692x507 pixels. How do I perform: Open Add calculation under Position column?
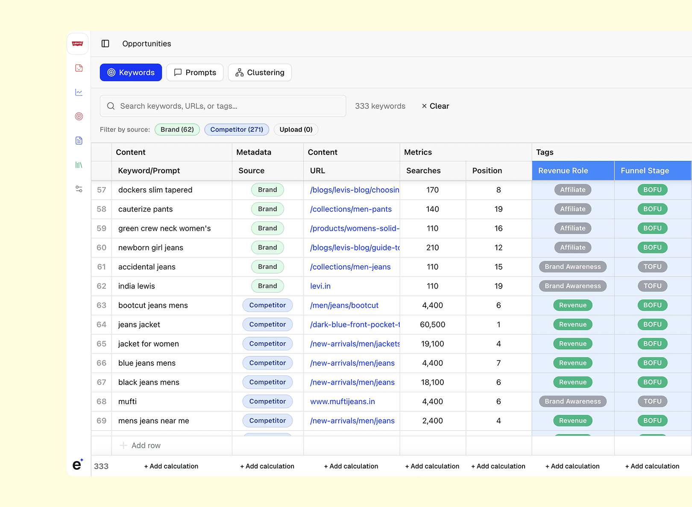coord(498,466)
